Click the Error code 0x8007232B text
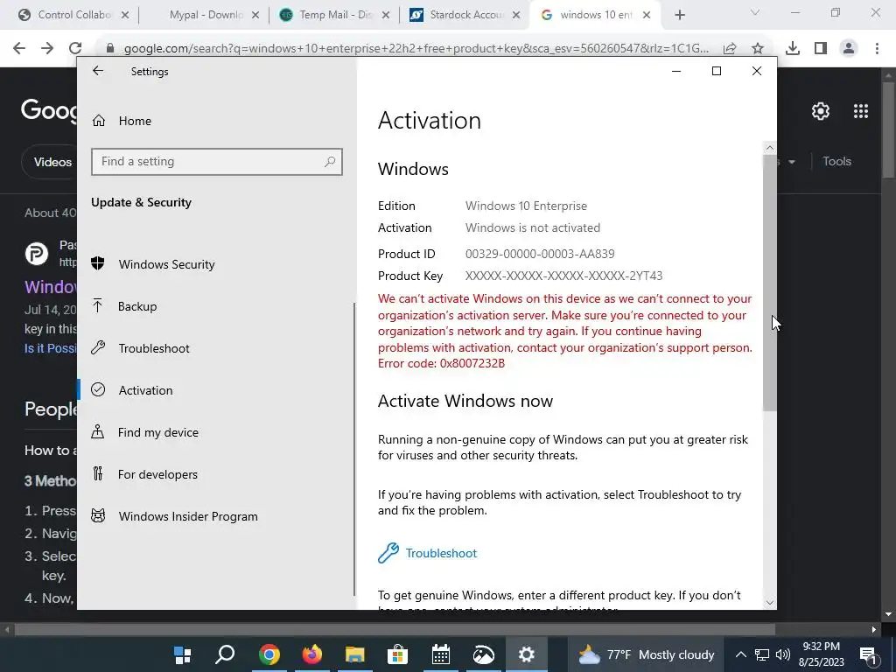This screenshot has height=672, width=896. [x=441, y=363]
